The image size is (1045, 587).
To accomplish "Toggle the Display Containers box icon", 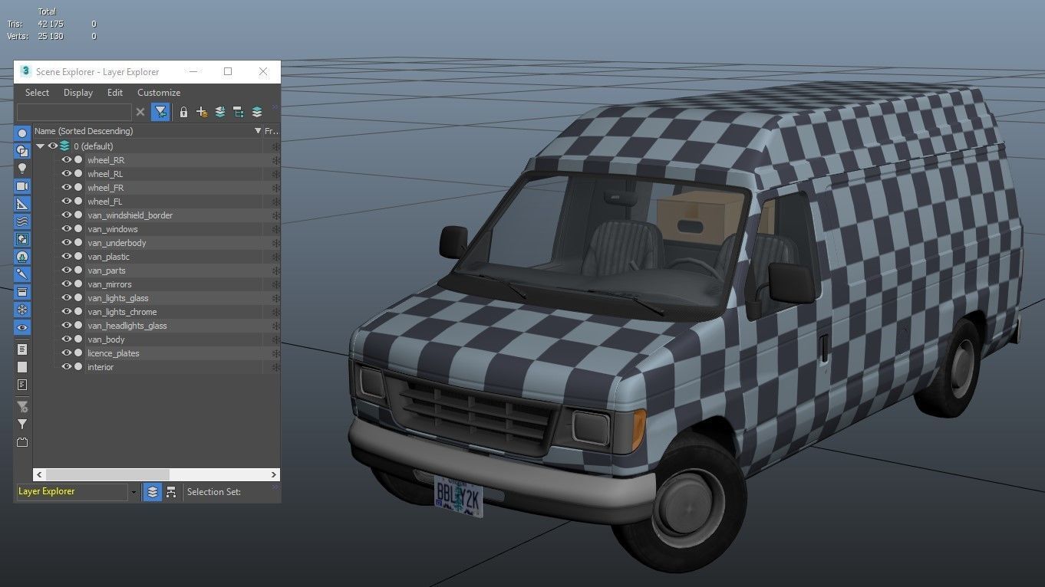I will [22, 292].
